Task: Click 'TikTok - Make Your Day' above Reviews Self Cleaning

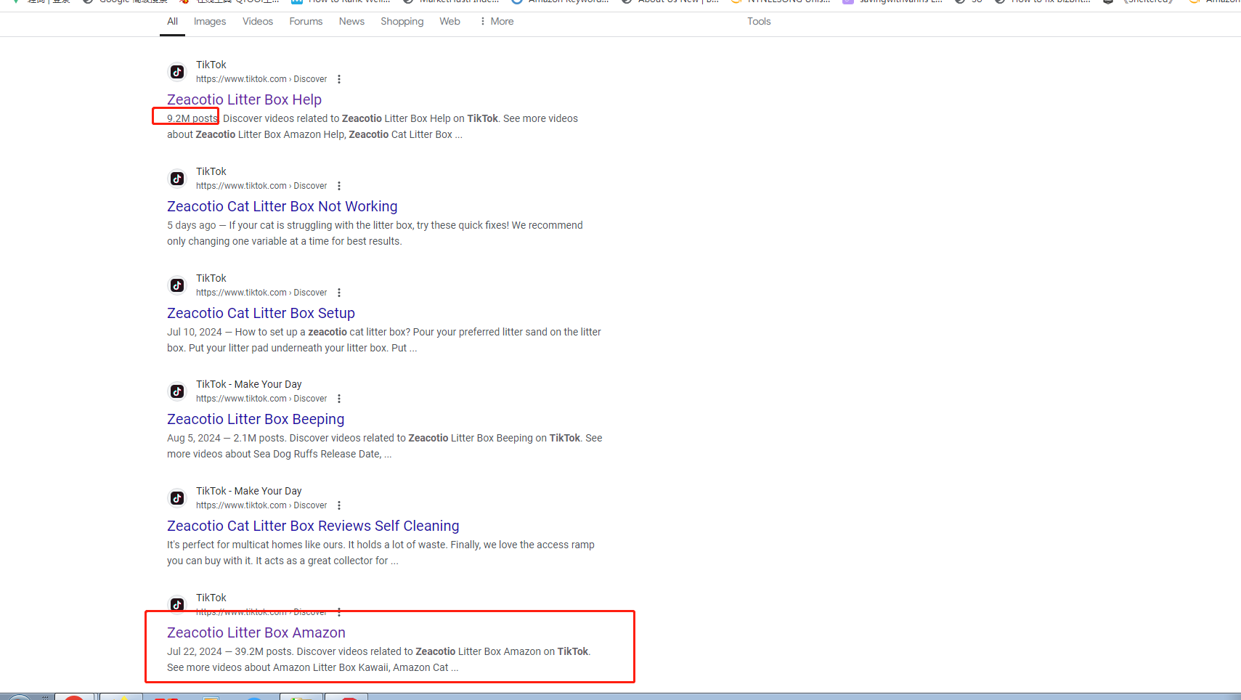Action: (248, 491)
